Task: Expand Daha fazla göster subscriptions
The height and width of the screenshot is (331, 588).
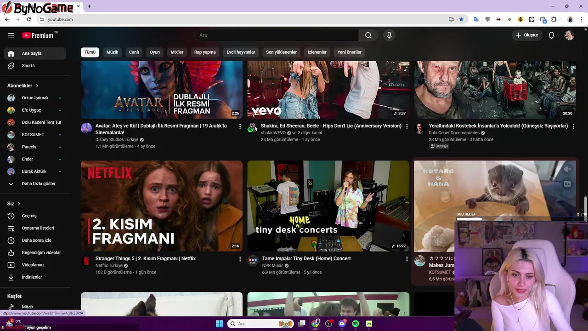Action: coord(35,183)
